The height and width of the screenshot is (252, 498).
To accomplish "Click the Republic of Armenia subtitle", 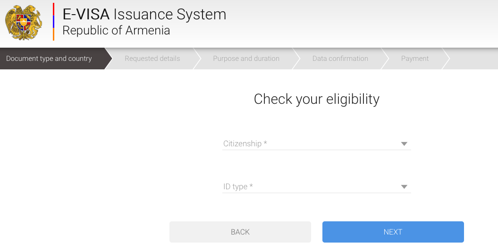I will (x=116, y=31).
